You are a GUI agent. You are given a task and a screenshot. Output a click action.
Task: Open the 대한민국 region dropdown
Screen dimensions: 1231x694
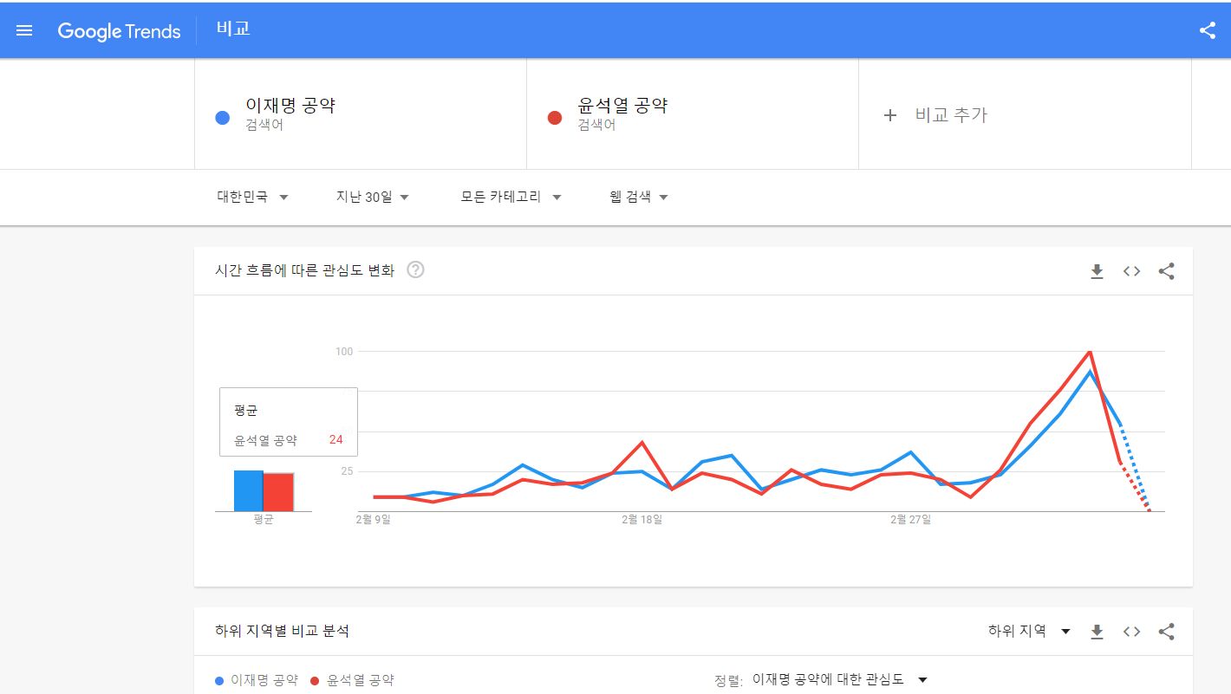(x=252, y=198)
